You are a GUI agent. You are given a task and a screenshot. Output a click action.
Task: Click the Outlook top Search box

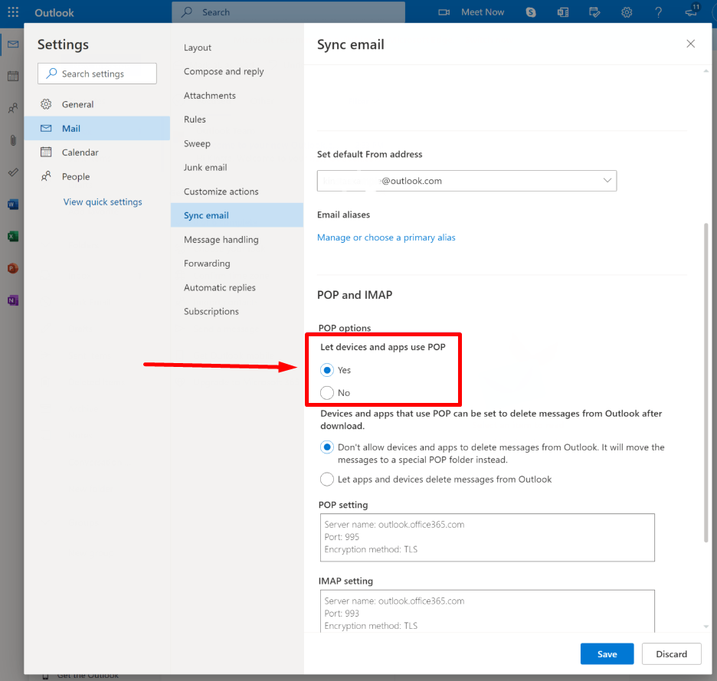(289, 12)
